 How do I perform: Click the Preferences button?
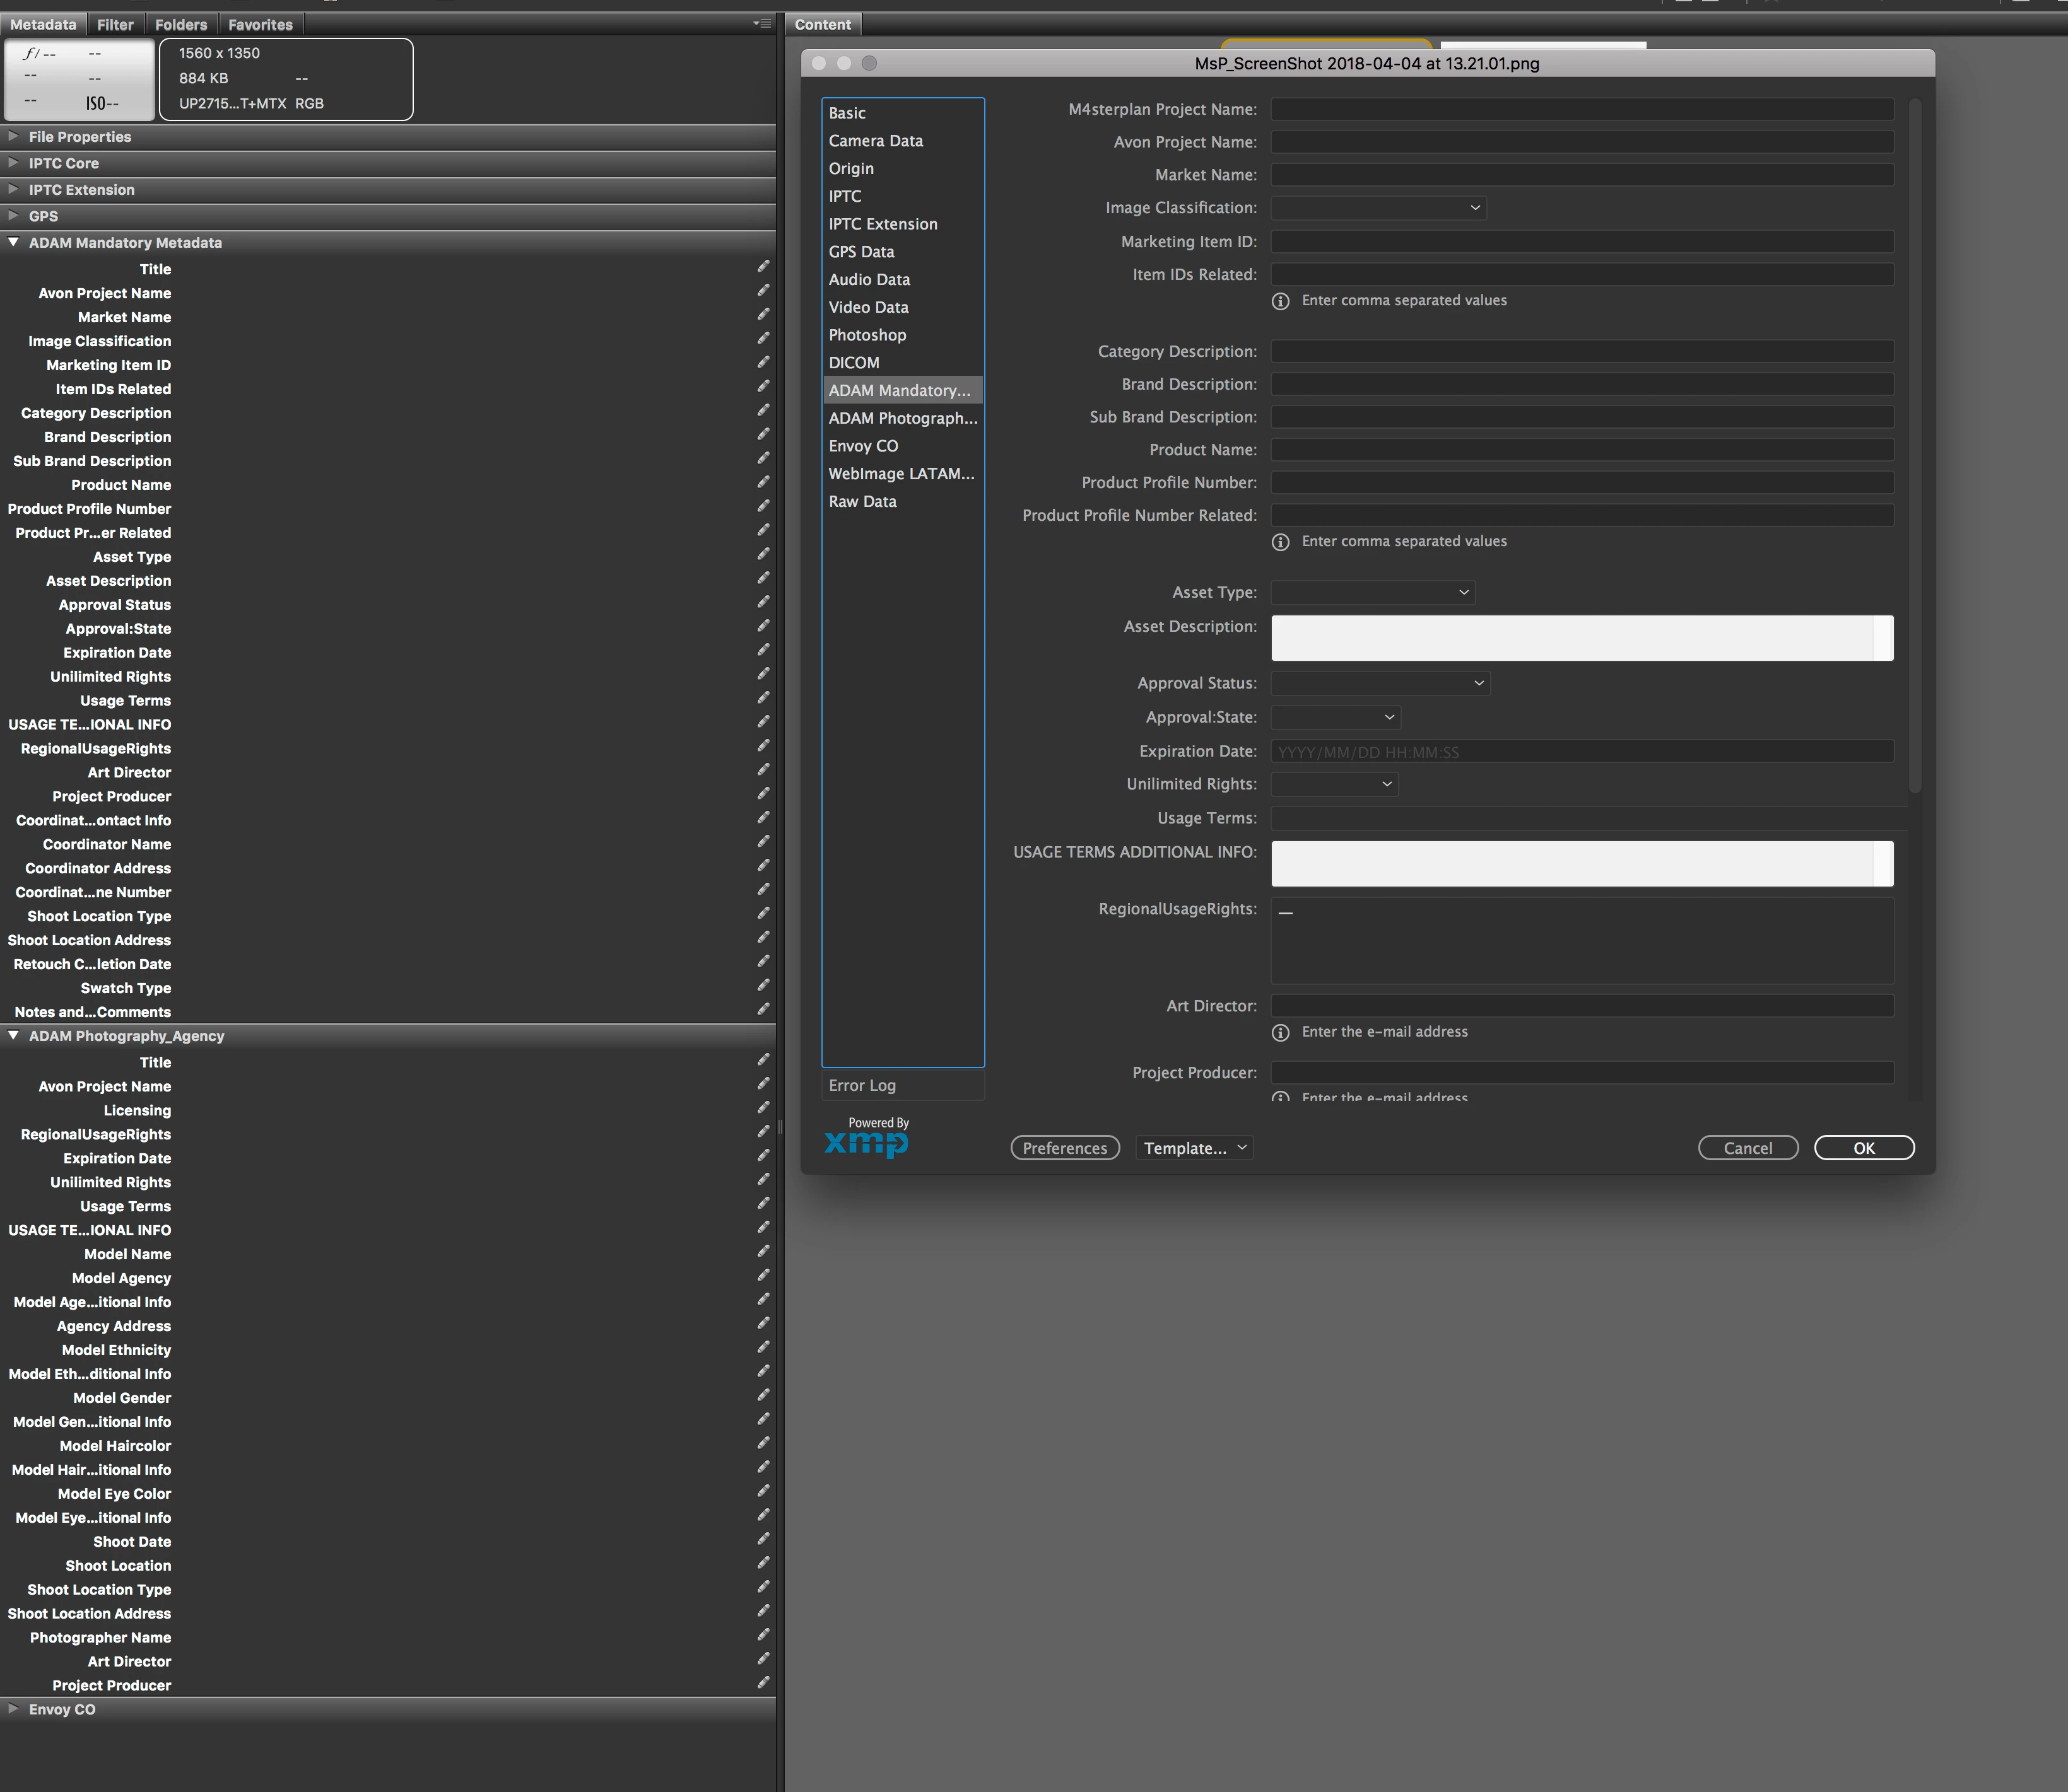click(1064, 1148)
